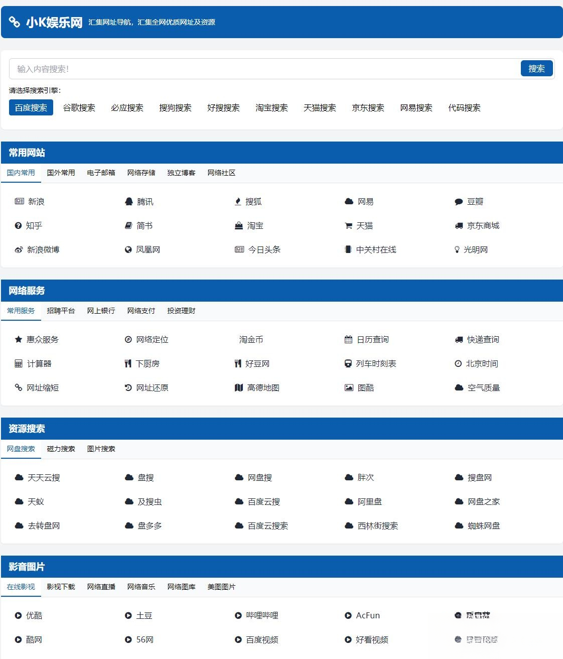This screenshot has height=659, width=563.
Task: Select the 谷歌搜索 search engine
Action: [79, 107]
